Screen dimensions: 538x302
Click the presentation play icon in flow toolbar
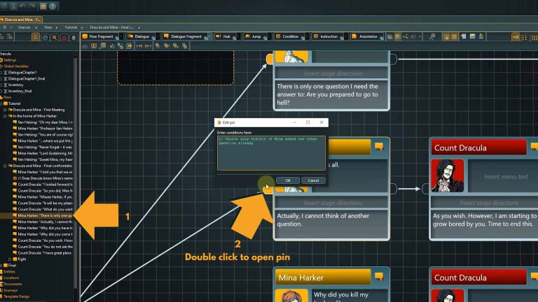[94, 45]
